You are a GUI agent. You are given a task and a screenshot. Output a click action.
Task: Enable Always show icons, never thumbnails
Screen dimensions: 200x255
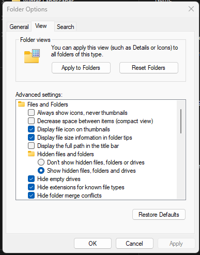click(x=31, y=113)
